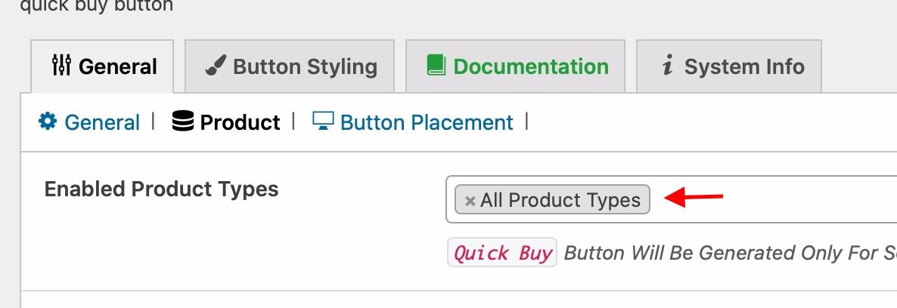Remove the All Product Types tag

[x=470, y=201]
